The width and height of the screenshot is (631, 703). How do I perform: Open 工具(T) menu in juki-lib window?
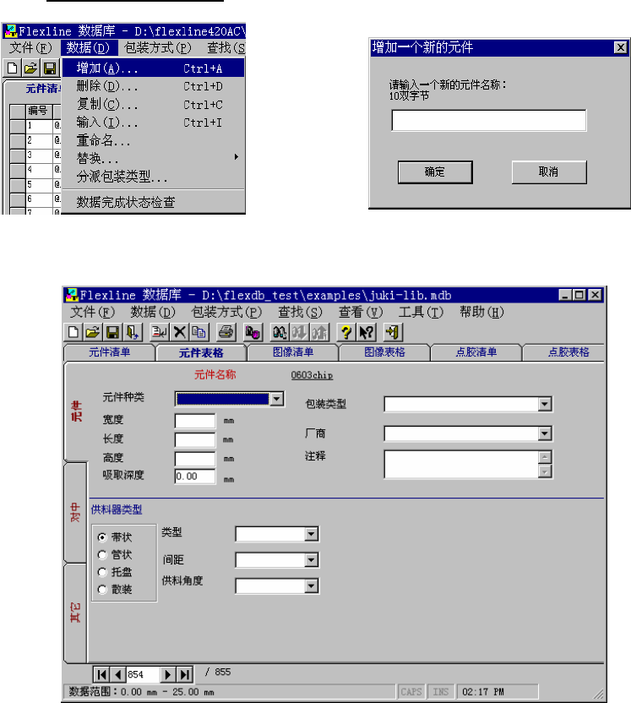(421, 312)
